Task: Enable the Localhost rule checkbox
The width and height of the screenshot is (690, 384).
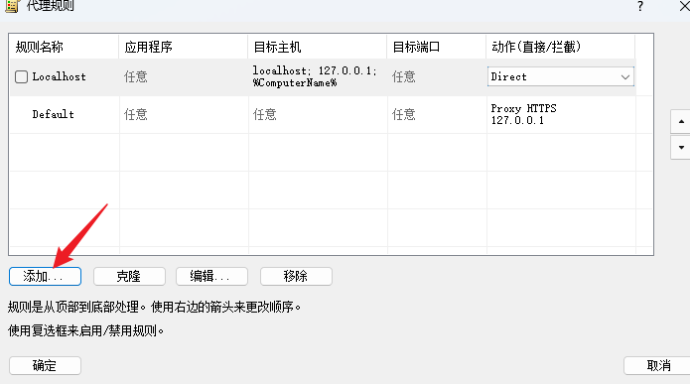Action: tap(21, 77)
